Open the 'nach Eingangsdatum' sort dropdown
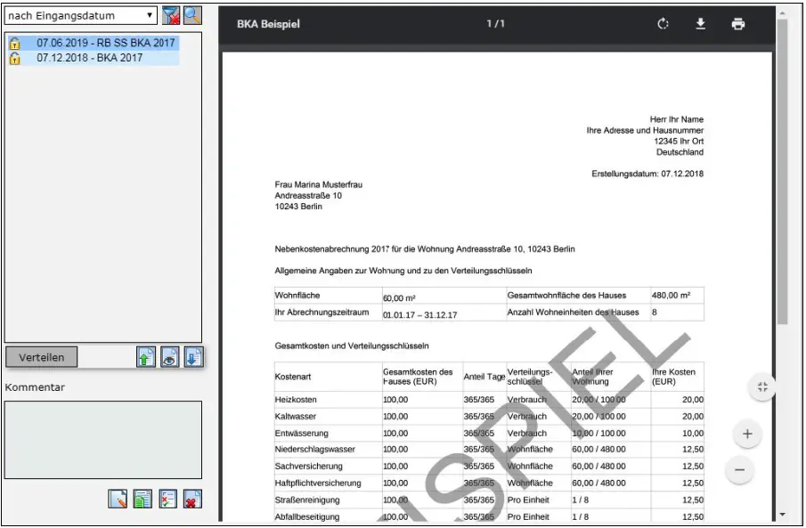 coord(80,16)
